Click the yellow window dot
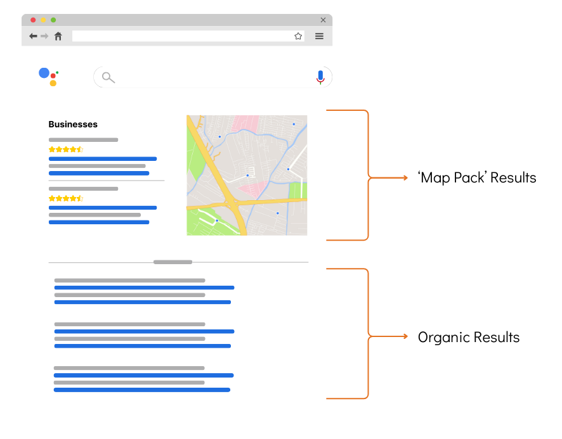Viewport: 562px width, 439px height. 43,20
